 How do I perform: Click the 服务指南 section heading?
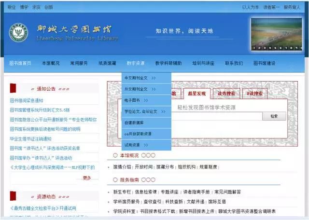(129, 180)
